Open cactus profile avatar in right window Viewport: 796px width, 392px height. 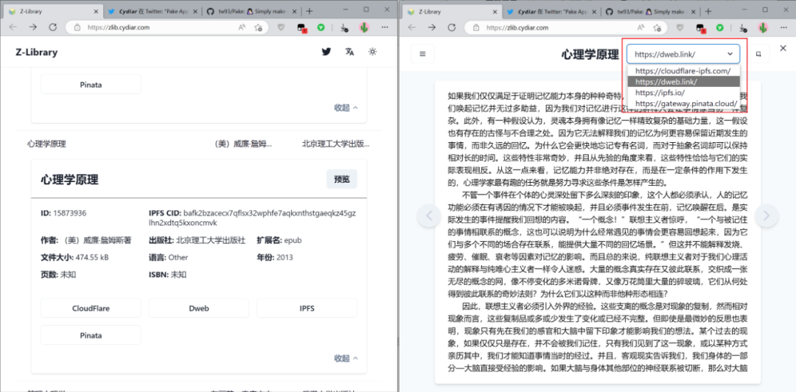[763, 27]
